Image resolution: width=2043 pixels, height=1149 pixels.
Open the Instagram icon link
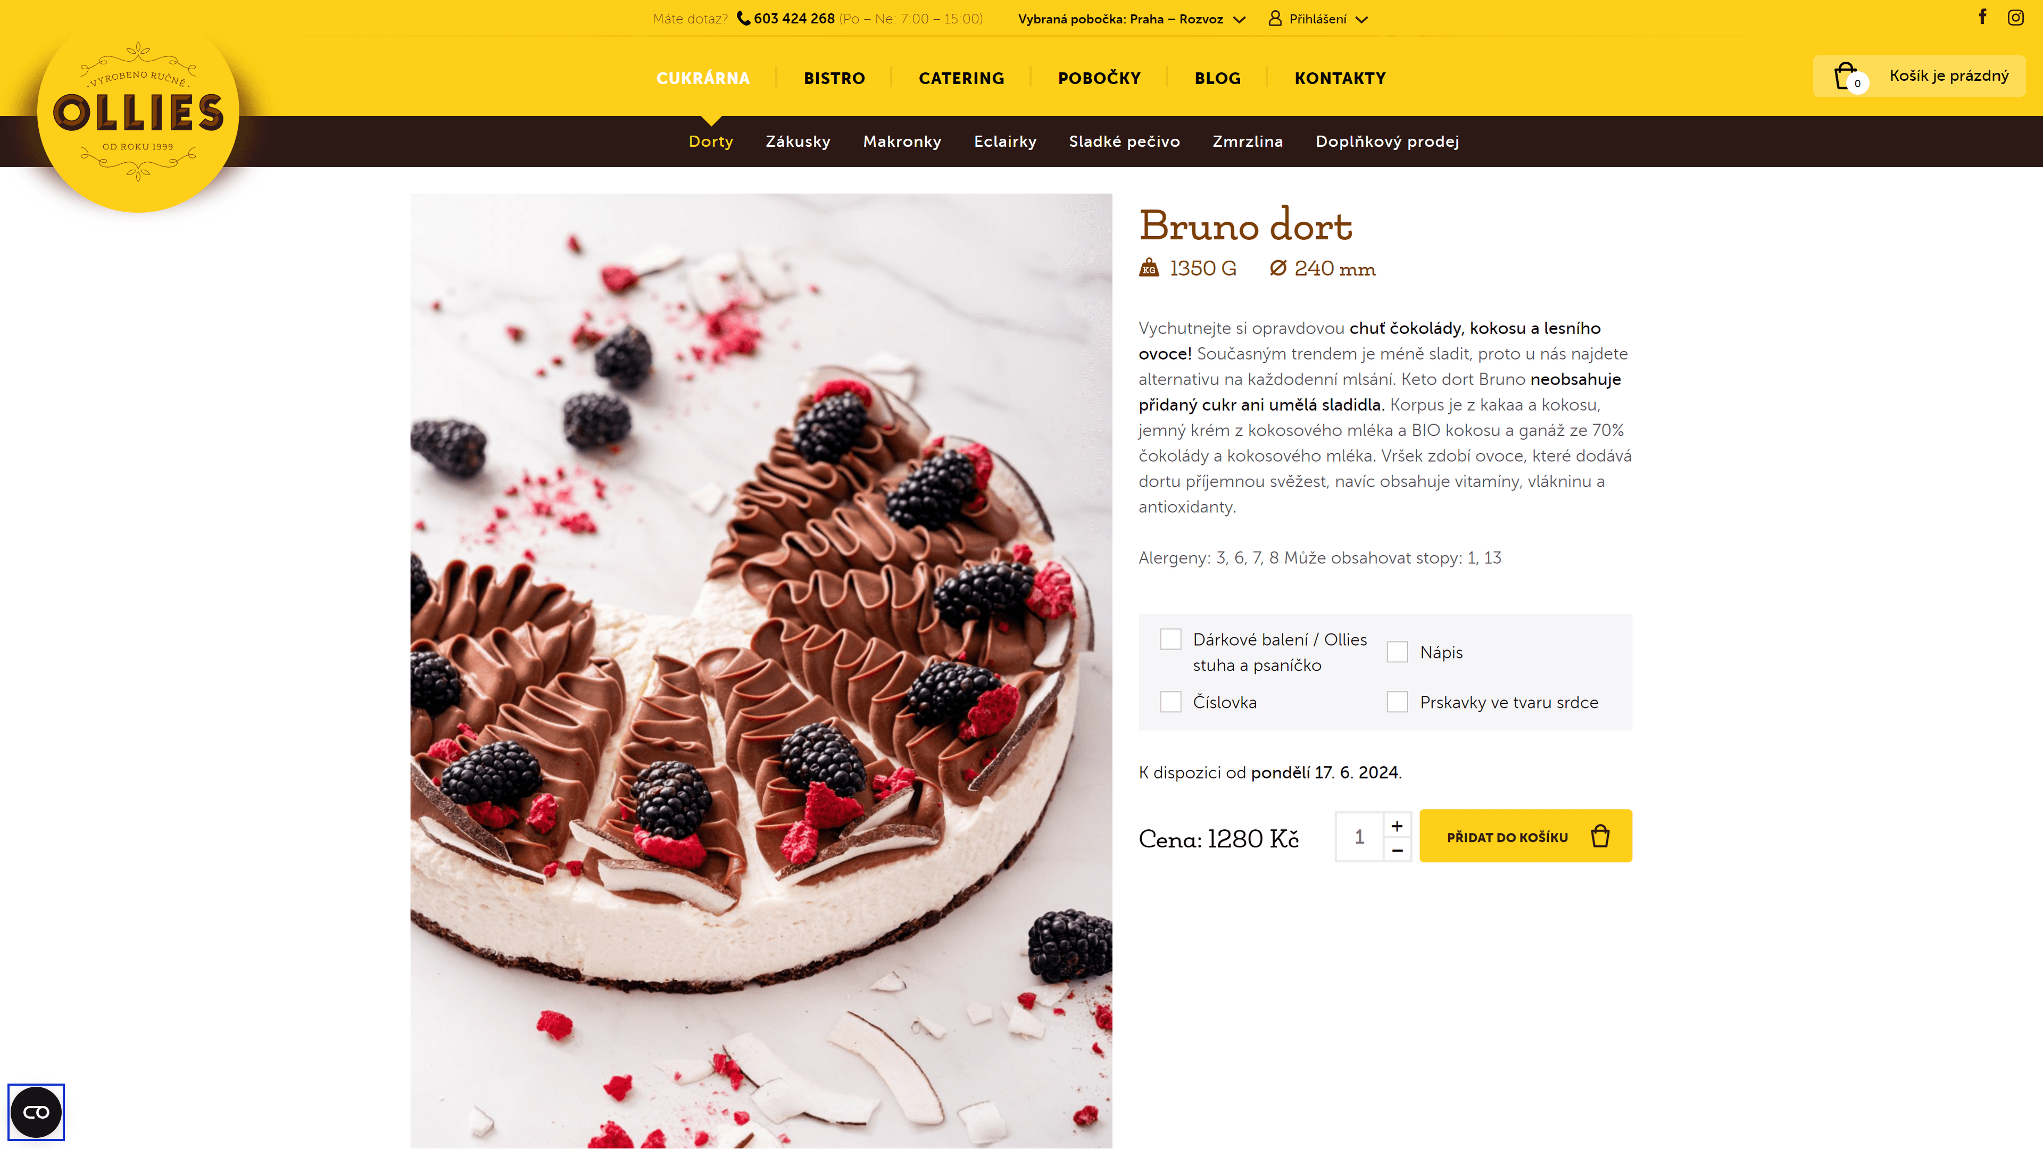pyautogui.click(x=2015, y=18)
